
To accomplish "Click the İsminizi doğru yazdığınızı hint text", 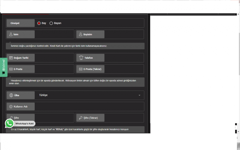I will coord(59,46).
